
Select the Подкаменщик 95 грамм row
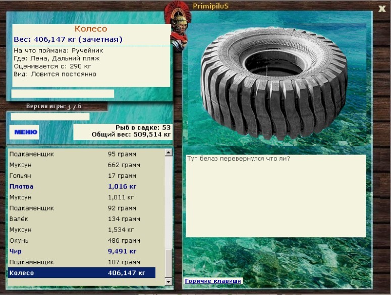[82, 154]
